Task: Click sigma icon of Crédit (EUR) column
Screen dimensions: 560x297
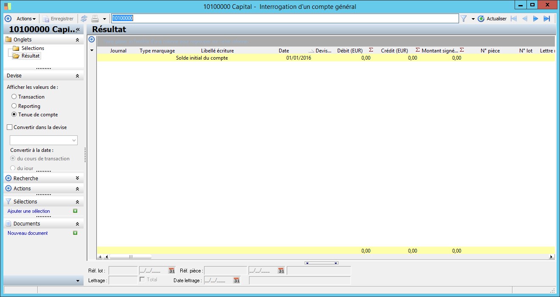Action: [417, 50]
